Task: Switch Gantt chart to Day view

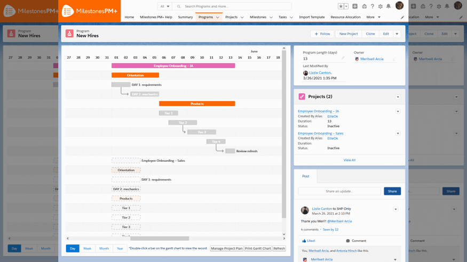Action: 73,248
